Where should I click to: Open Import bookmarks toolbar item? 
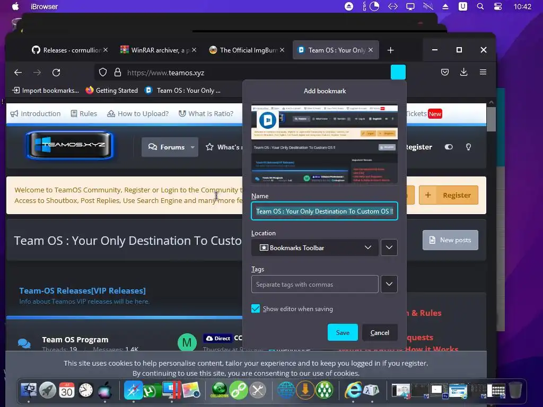coord(46,90)
